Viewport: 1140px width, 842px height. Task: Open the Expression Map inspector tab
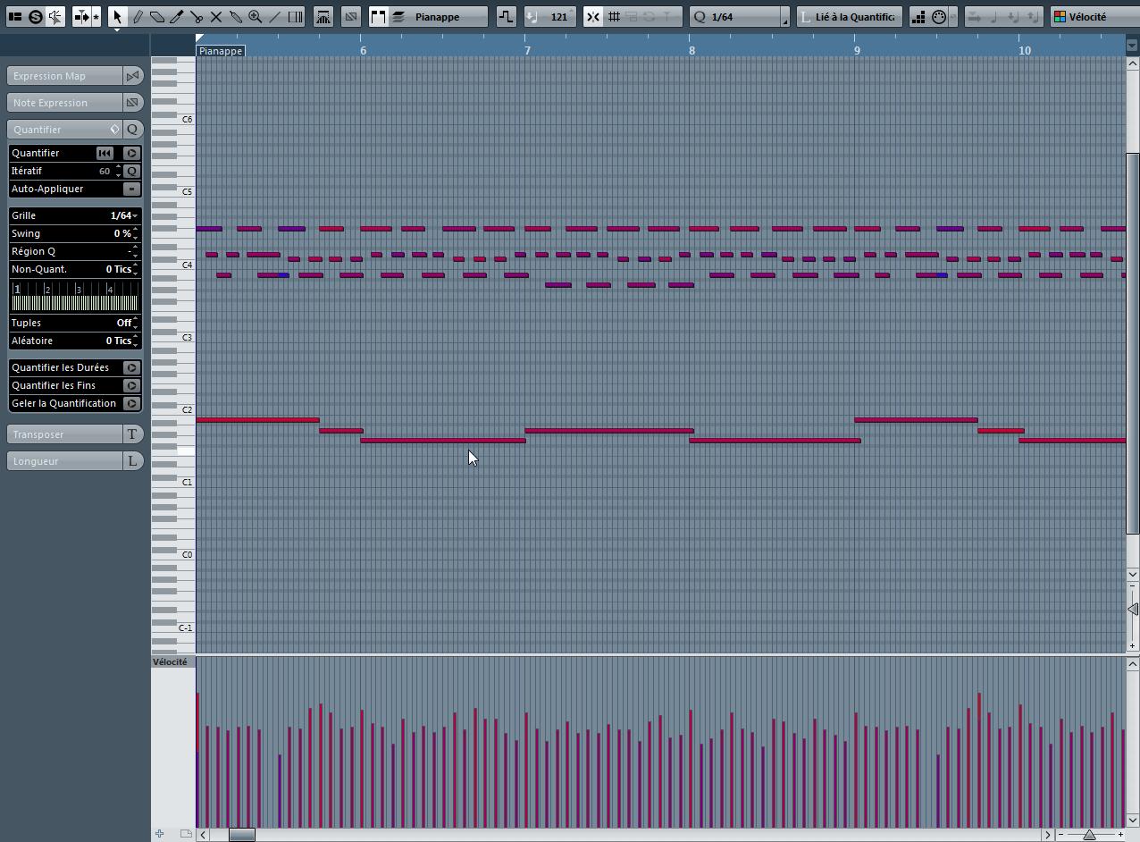tap(64, 76)
